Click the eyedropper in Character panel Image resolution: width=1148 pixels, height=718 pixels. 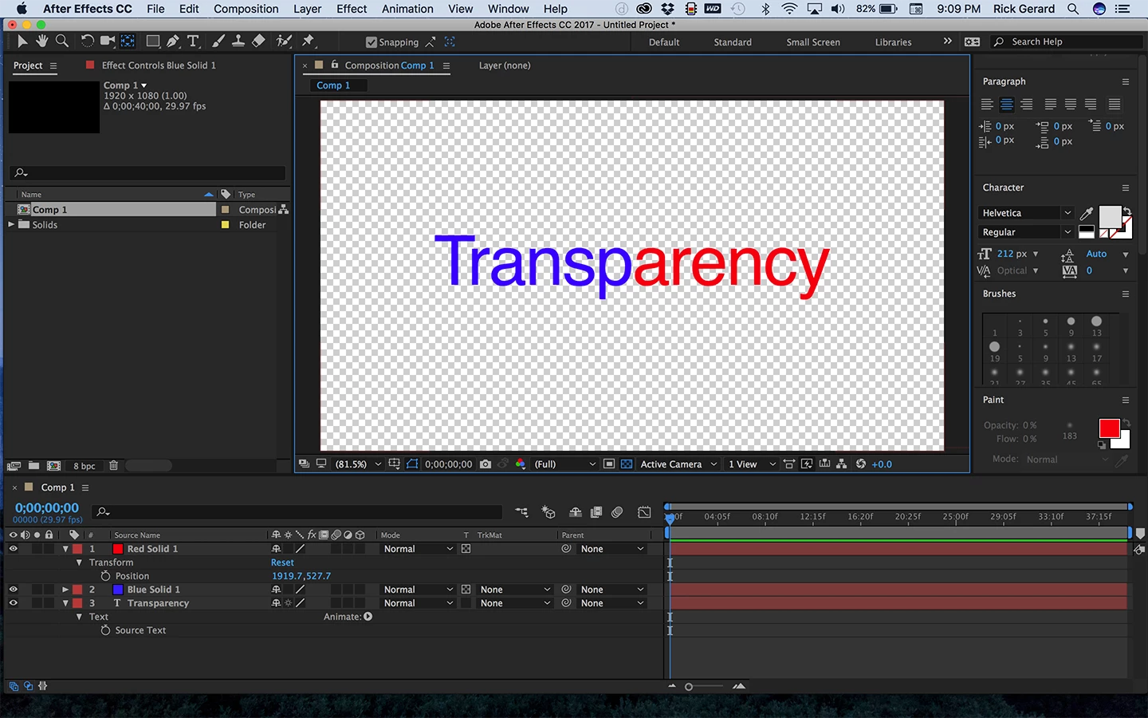point(1086,213)
